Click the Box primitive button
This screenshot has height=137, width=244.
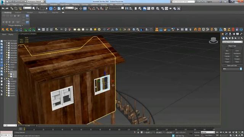(227, 51)
